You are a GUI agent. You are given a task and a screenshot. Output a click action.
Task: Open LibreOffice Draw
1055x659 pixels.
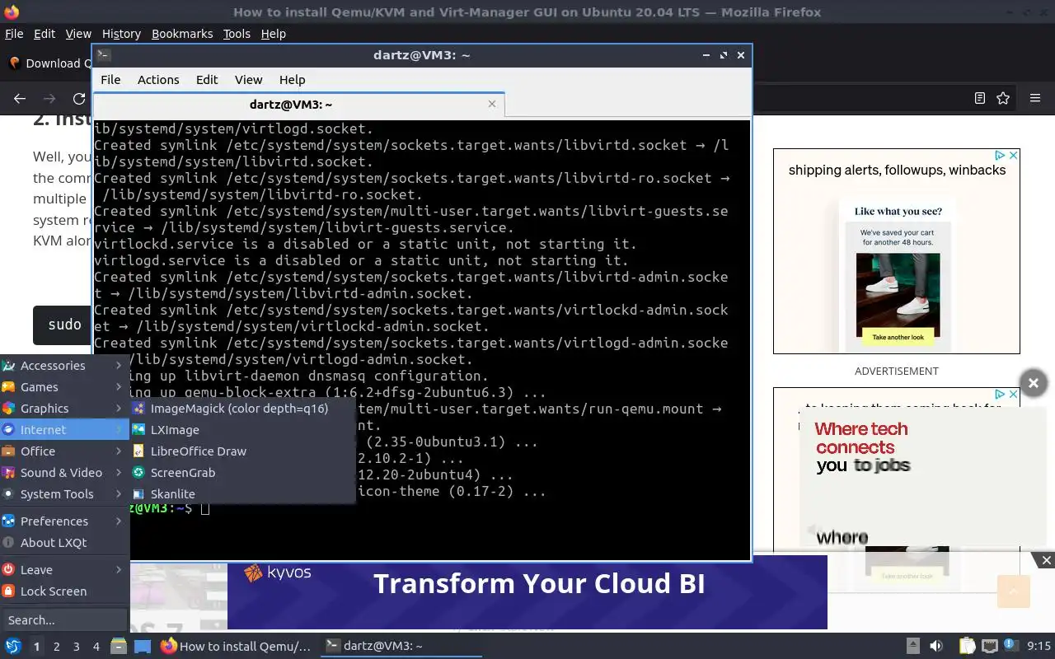click(243, 451)
